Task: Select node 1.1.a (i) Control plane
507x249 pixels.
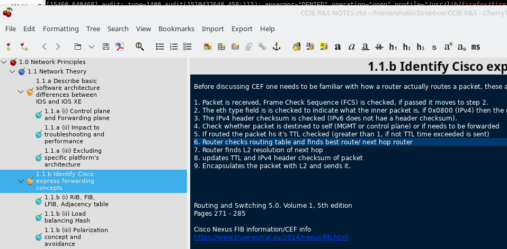Action: click(x=77, y=115)
